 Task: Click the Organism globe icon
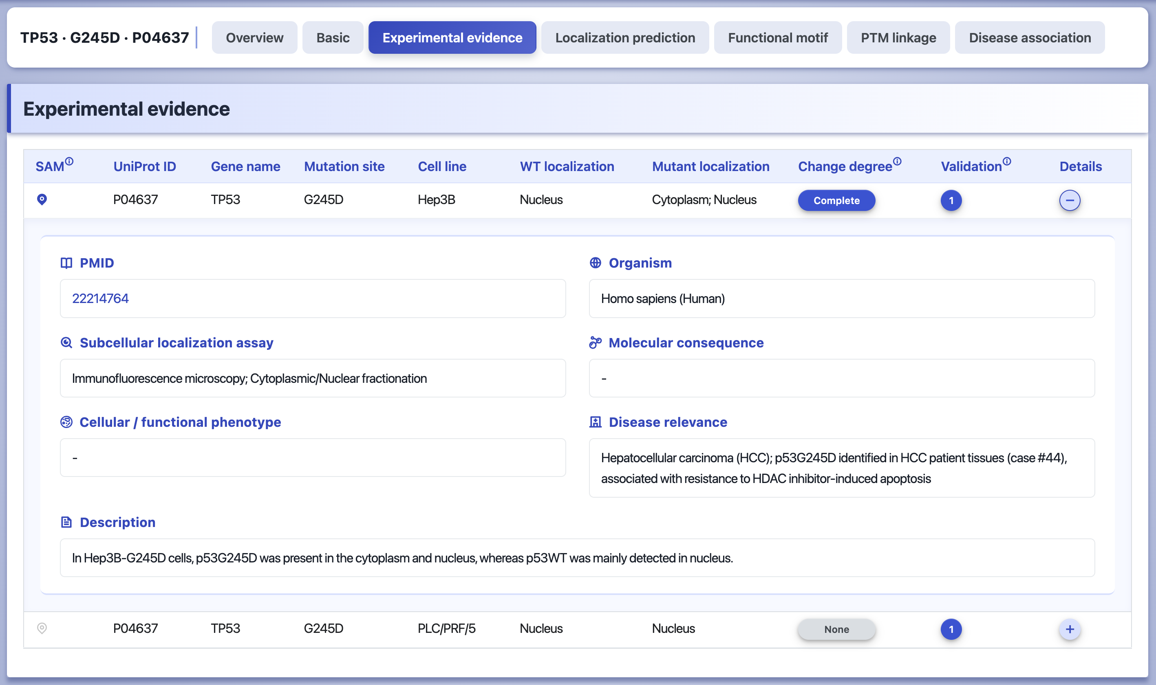click(x=596, y=263)
